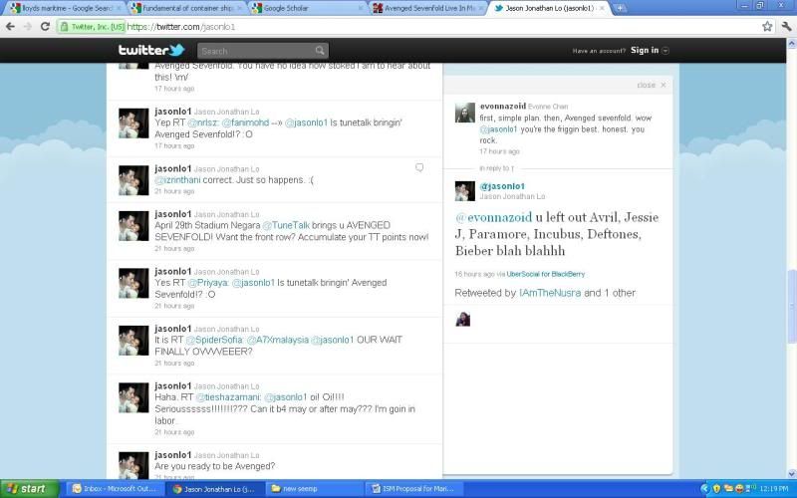
Task: Open the Chrome wrench settings menu
Action: point(786,26)
